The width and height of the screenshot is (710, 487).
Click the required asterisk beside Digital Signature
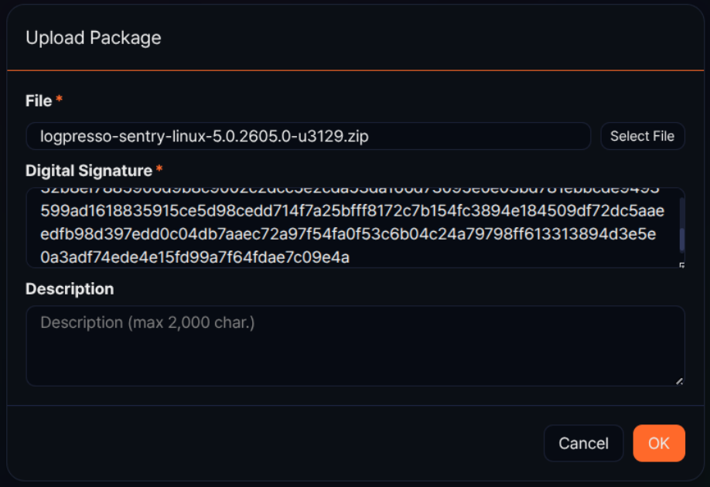(159, 169)
